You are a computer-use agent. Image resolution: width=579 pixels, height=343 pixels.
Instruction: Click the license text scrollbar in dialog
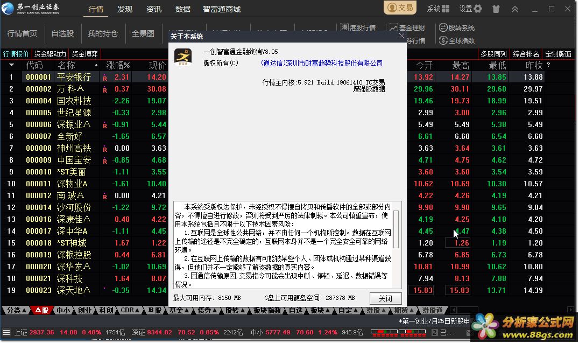point(396,229)
